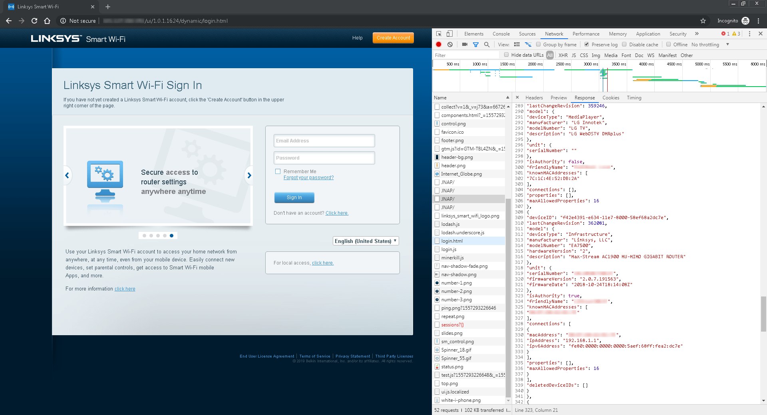Click the browser forward arrow
Viewport: 767px width, 415px height.
22,21
